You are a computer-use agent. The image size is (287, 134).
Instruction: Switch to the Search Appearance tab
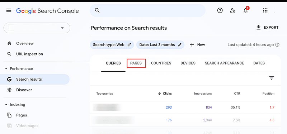225,63
